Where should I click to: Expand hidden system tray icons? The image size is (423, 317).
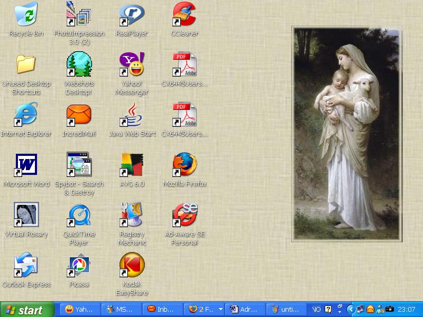[351, 309]
